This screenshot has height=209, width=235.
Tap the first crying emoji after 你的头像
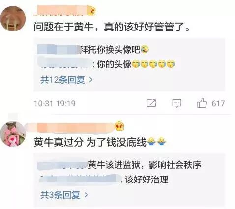tap(136, 64)
